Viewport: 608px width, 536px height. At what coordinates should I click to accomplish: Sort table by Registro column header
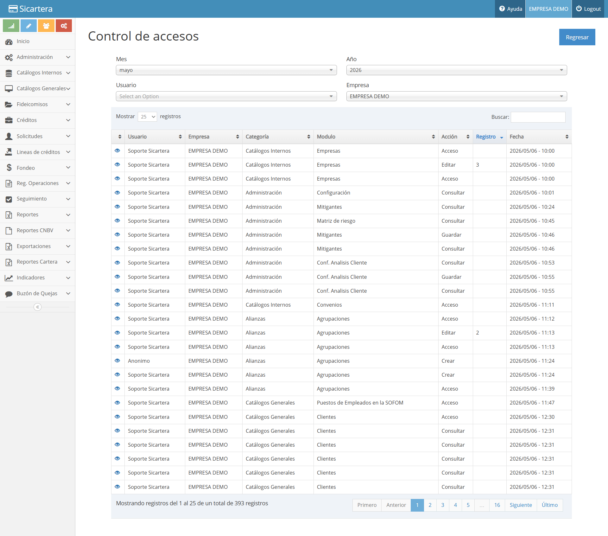click(x=489, y=137)
